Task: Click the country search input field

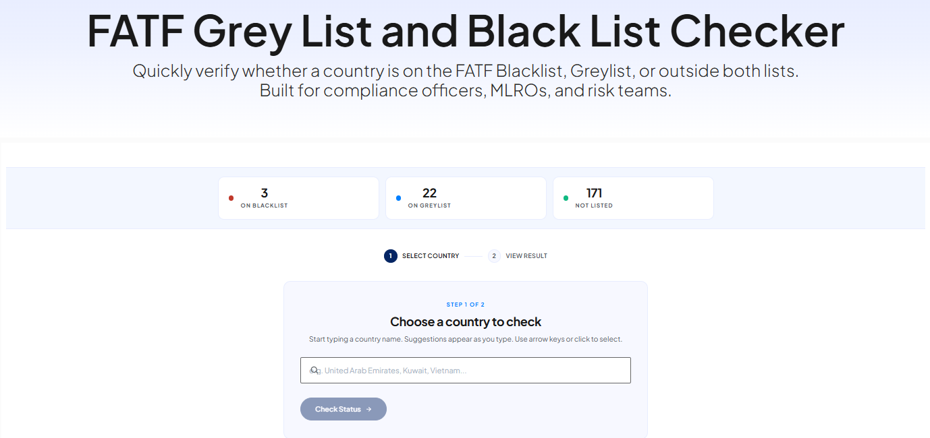Action: [x=465, y=370]
